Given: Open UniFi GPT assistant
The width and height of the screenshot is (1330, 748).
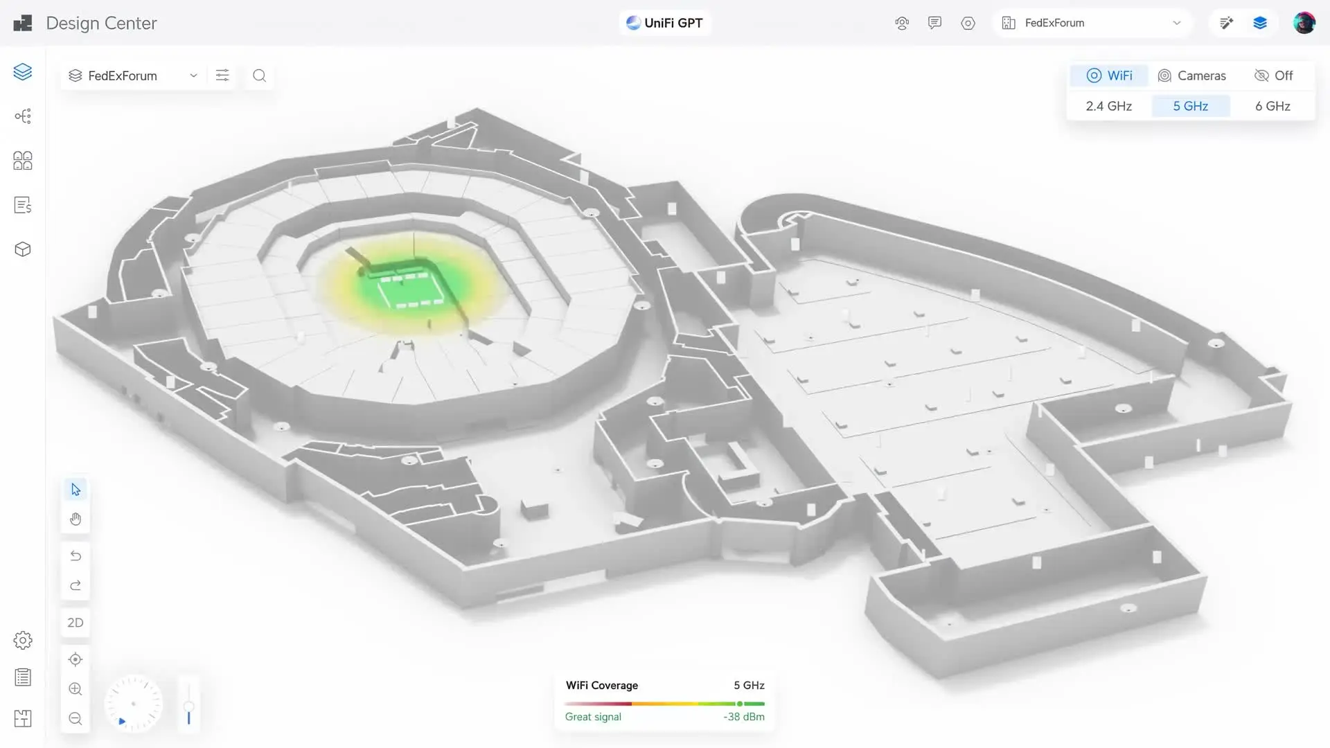Looking at the screenshot, I should (664, 23).
